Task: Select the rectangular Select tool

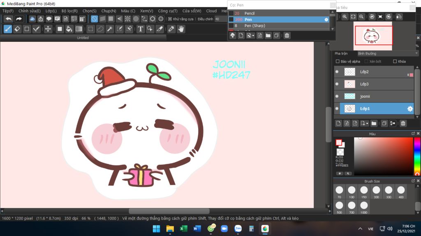Action: pos(91,29)
